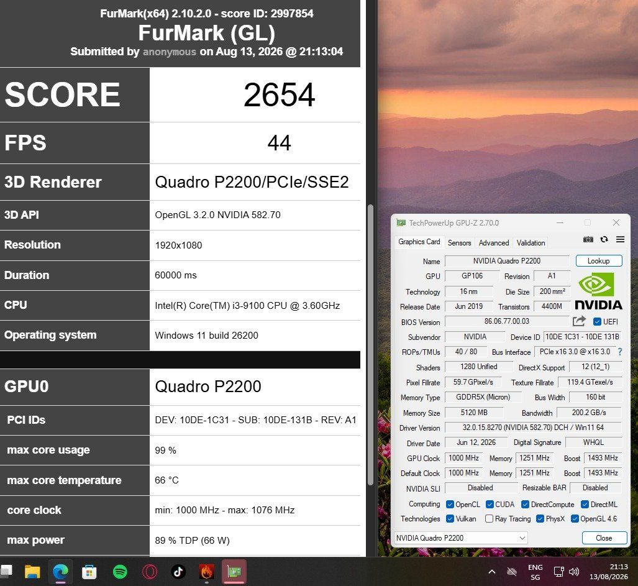
Task: Click the BIOS export share icon
Action: coord(579,321)
